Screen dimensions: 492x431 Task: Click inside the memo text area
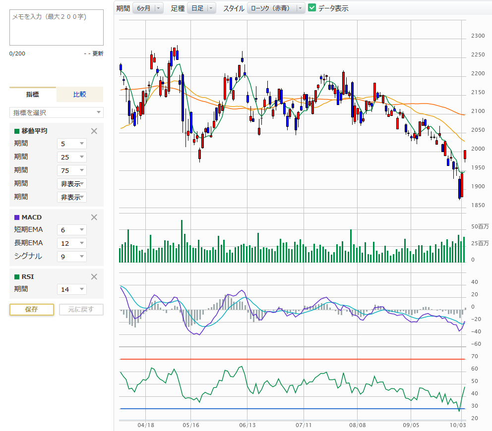tap(56, 27)
